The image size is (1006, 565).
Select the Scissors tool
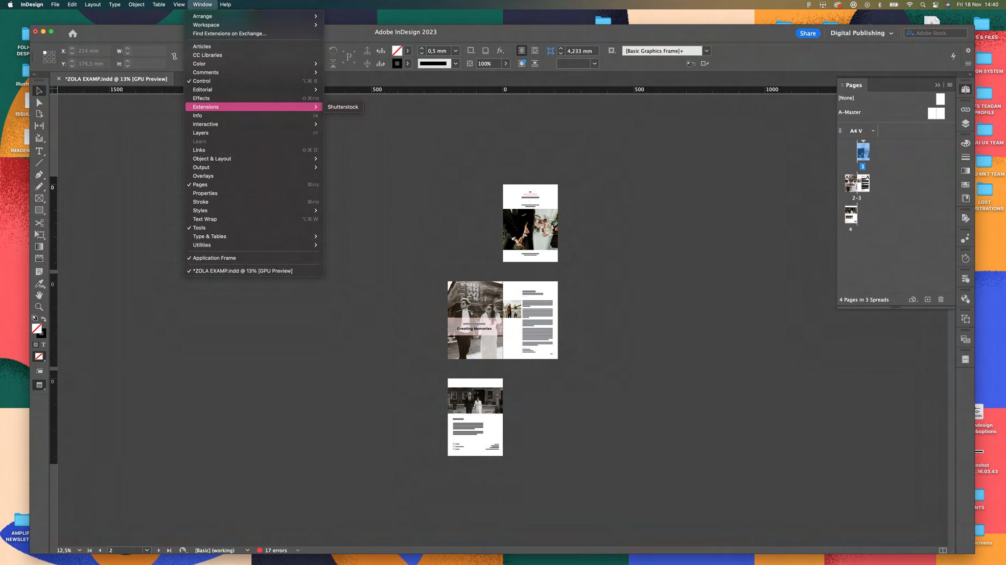(x=39, y=223)
